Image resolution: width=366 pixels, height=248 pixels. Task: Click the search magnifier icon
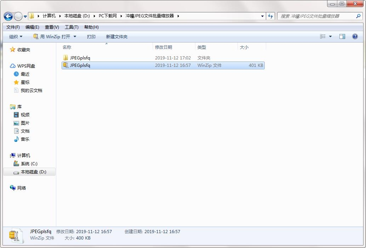[358, 16]
